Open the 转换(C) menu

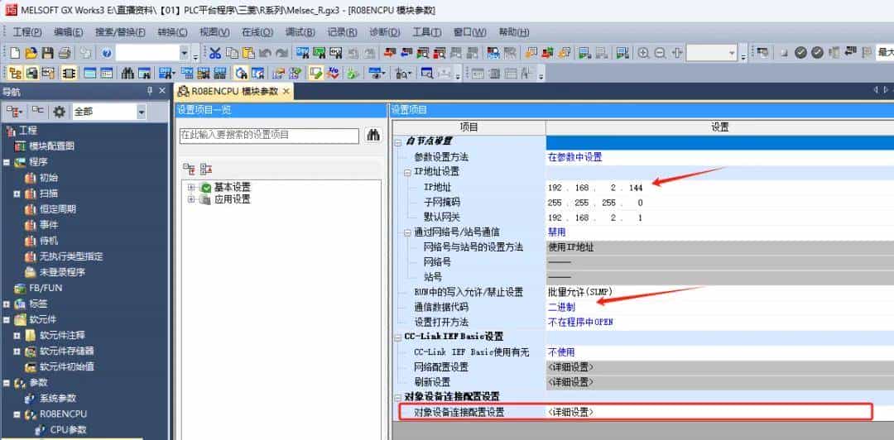(x=172, y=32)
